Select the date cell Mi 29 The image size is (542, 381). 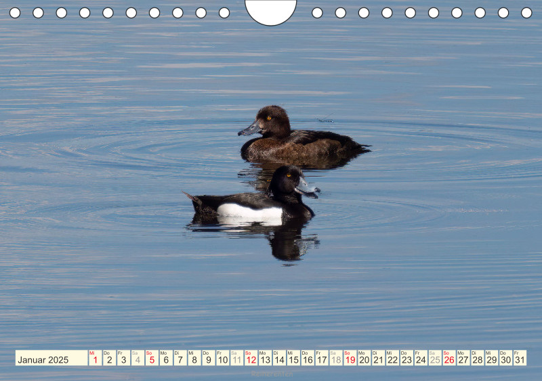pos(492,357)
